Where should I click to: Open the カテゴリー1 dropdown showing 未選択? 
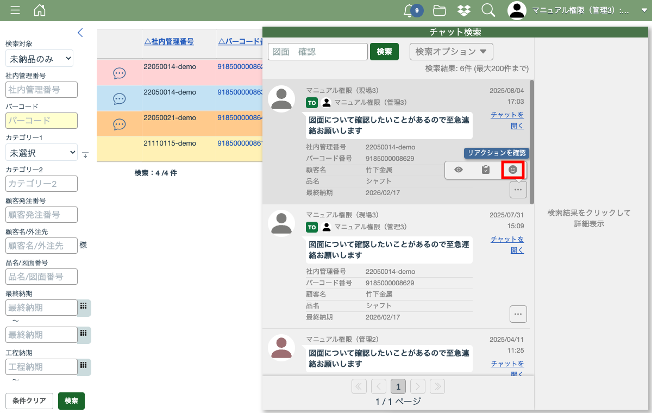pos(41,153)
